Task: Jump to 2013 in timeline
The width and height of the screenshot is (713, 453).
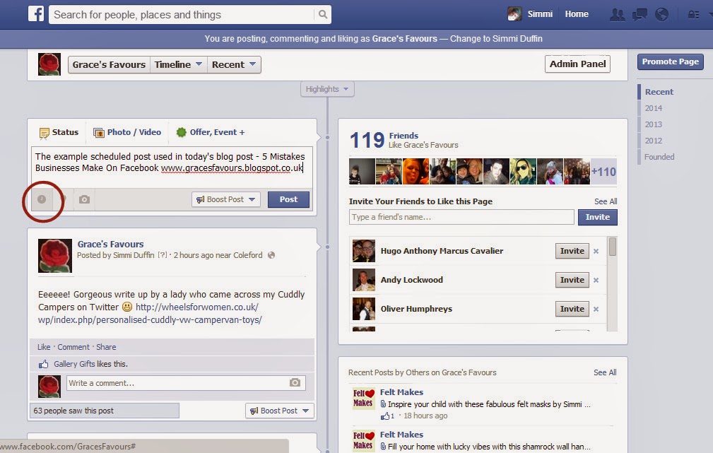Action: 654,124
